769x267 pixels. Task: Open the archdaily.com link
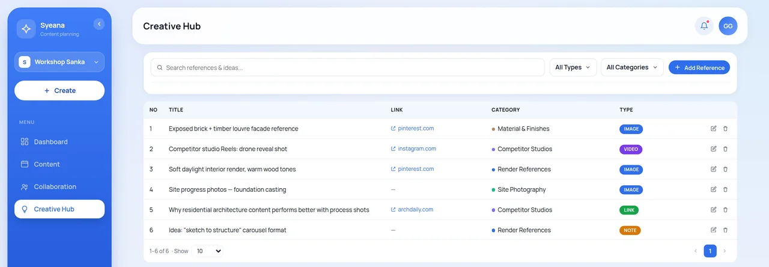(x=412, y=209)
